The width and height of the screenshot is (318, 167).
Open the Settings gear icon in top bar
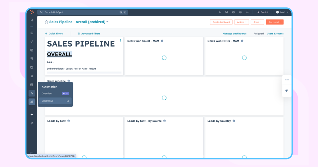(x=240, y=12)
